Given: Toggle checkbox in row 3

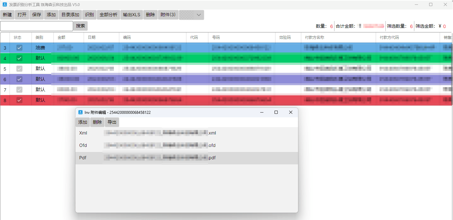Looking at the screenshot, I should tap(19, 48).
